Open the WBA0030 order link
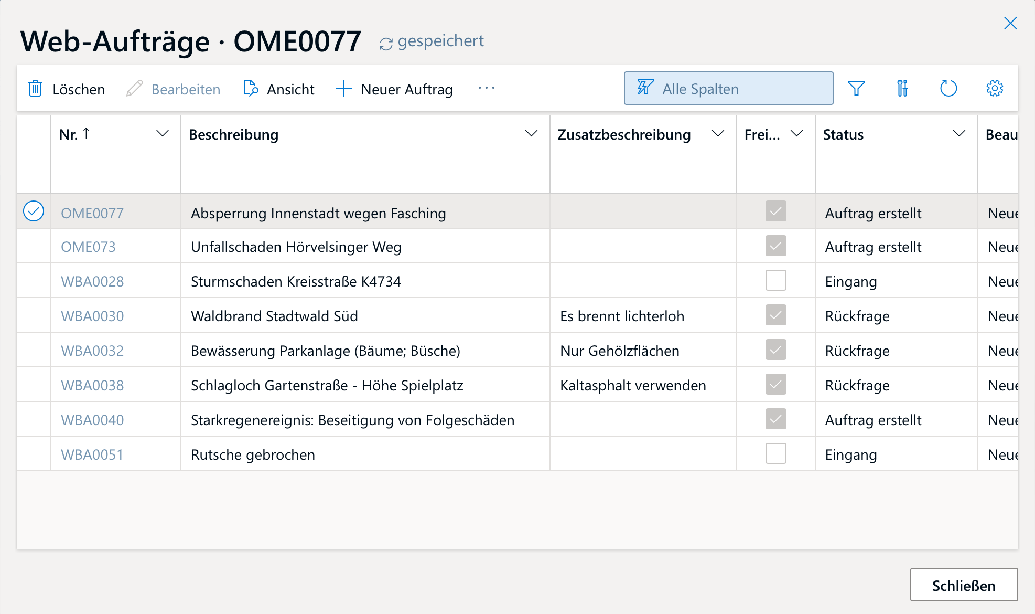This screenshot has height=614, width=1035. [x=93, y=316]
